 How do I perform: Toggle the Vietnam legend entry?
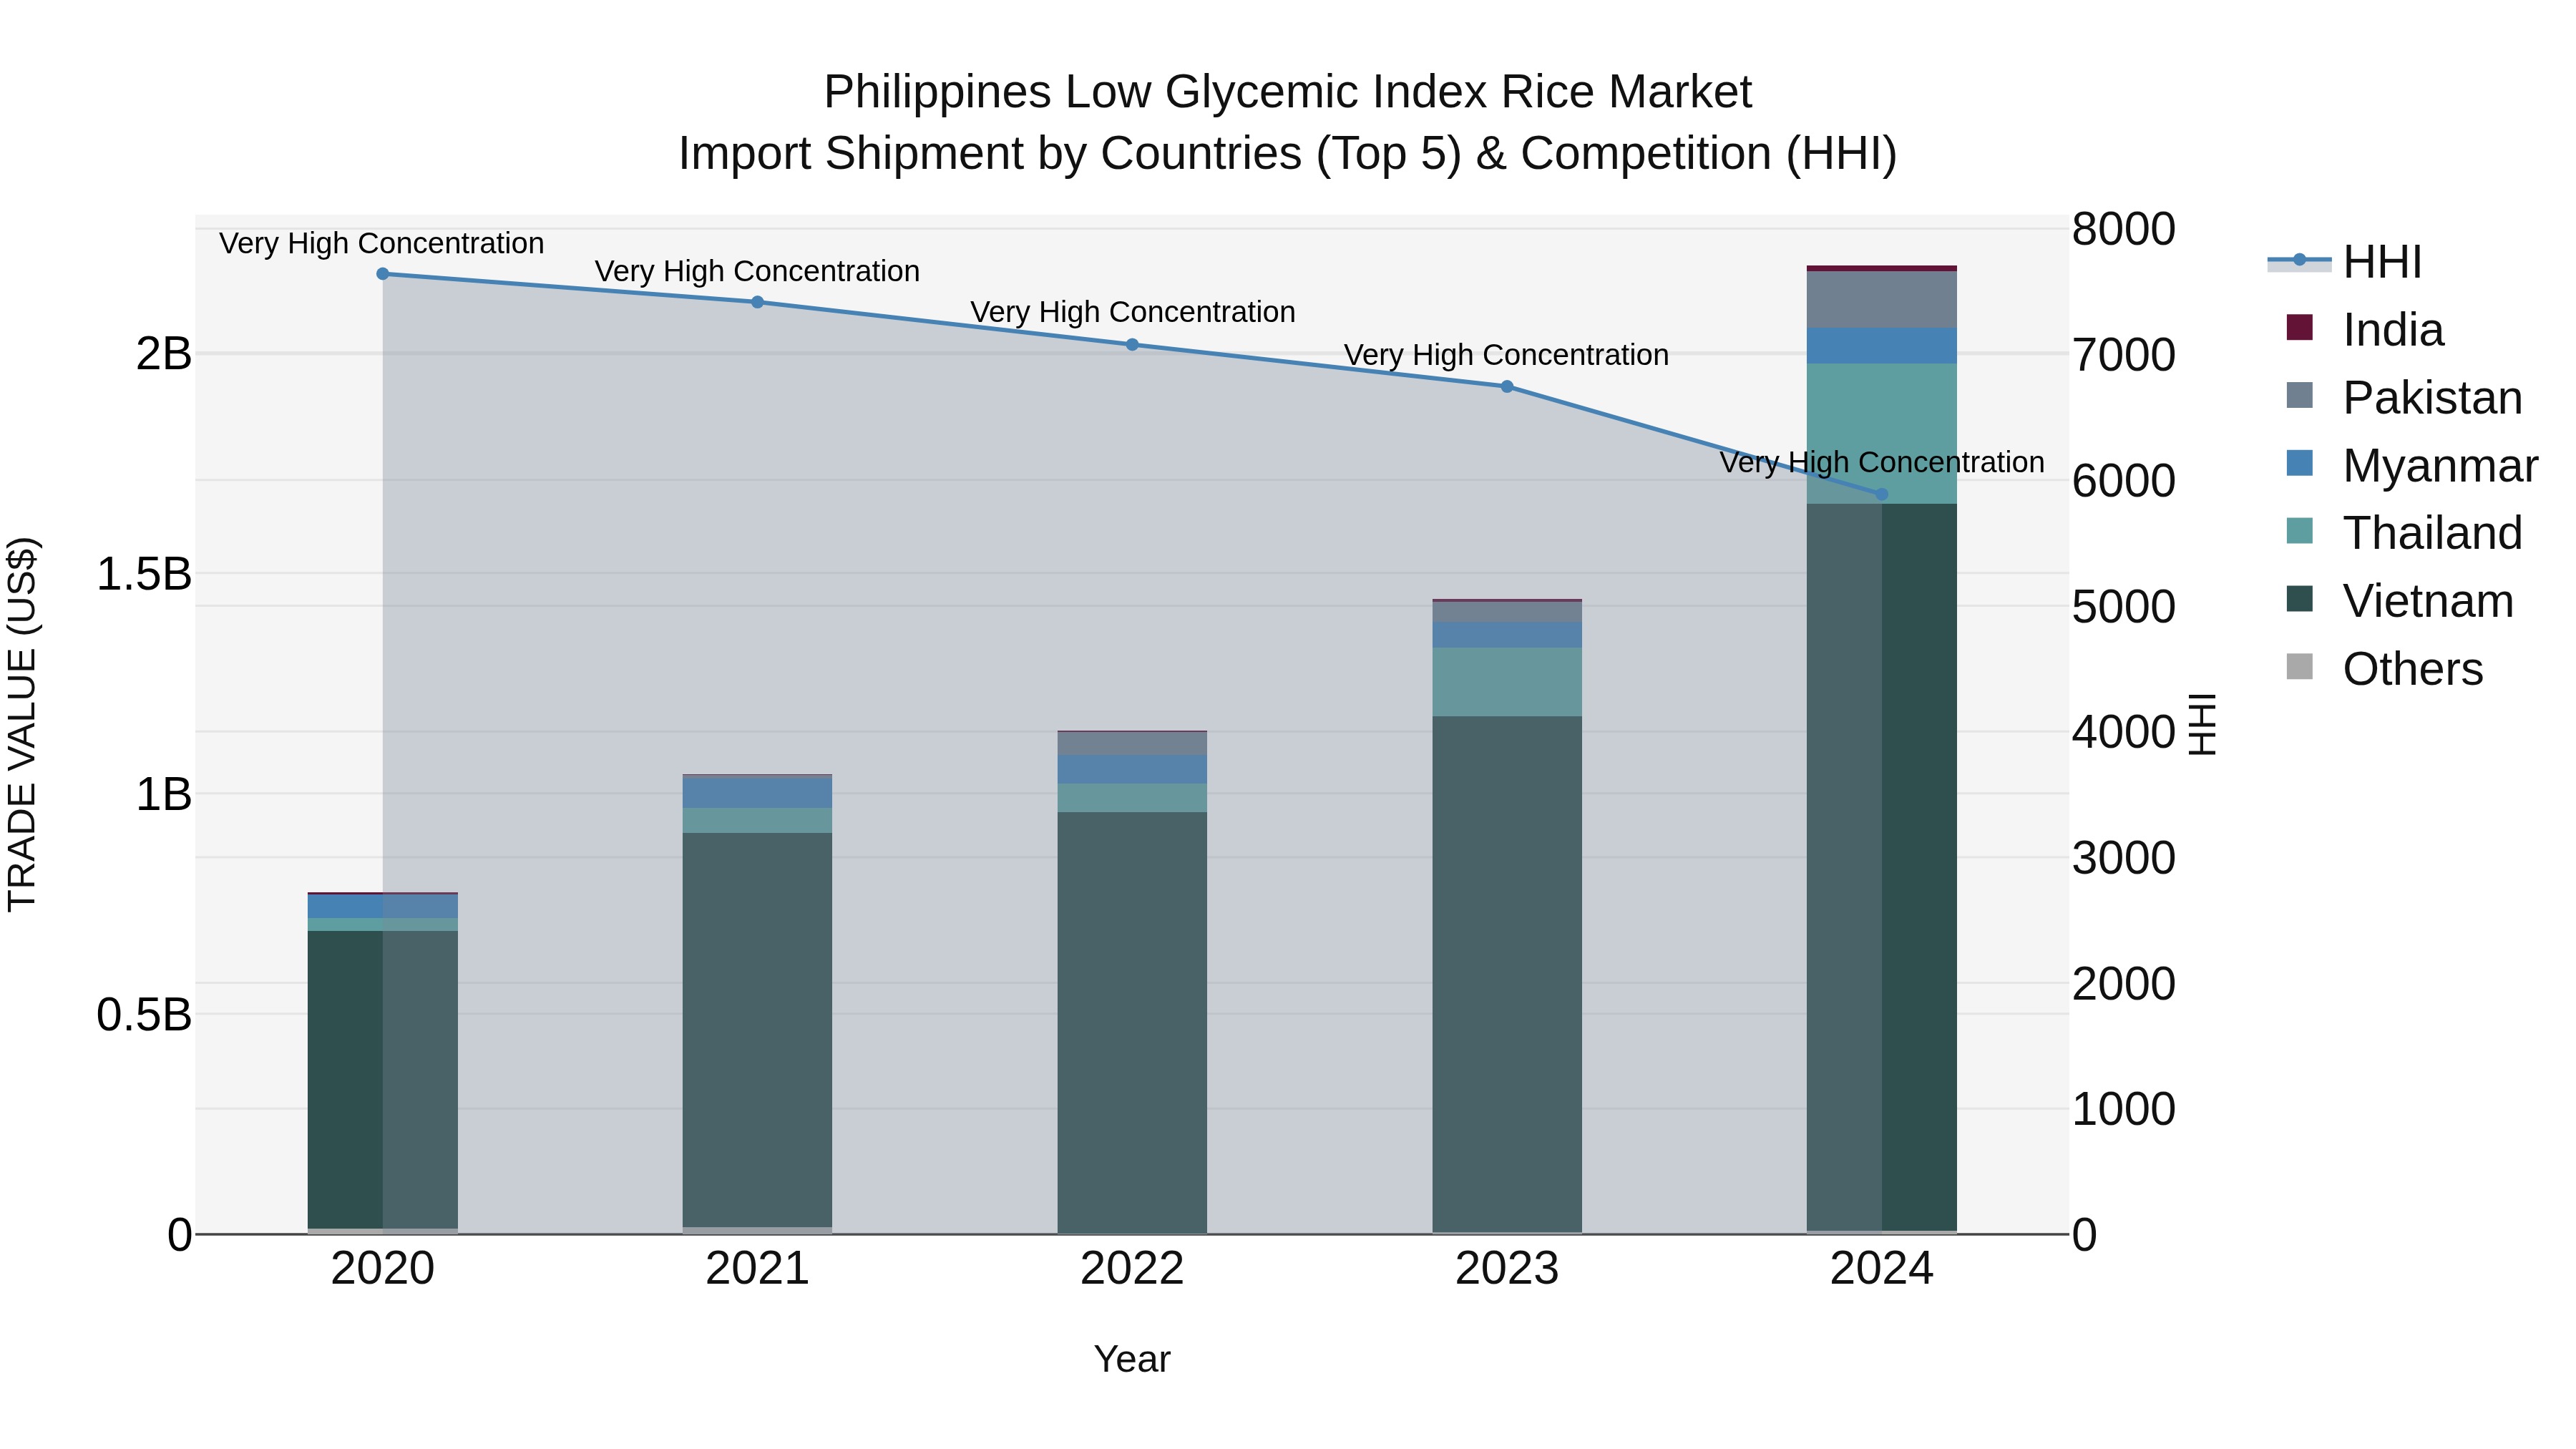click(x=2400, y=601)
